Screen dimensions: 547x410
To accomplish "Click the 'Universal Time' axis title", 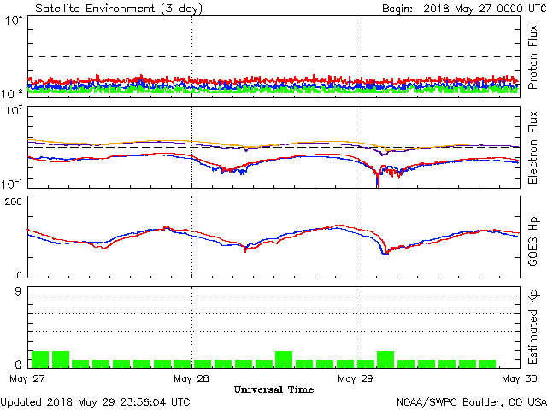I will 273,389.
